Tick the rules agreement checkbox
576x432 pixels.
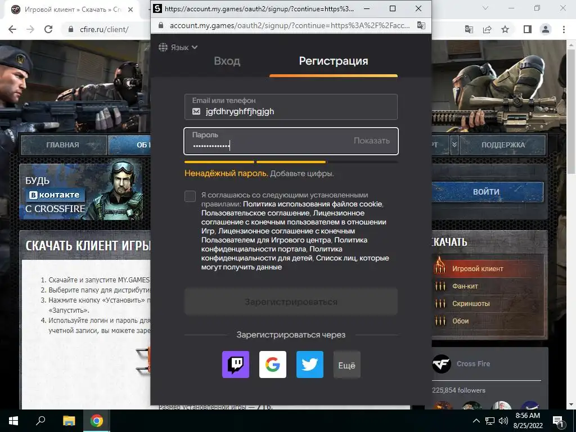click(190, 196)
